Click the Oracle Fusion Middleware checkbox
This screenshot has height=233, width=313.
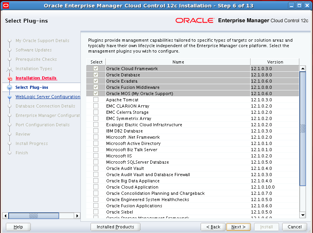(96, 87)
